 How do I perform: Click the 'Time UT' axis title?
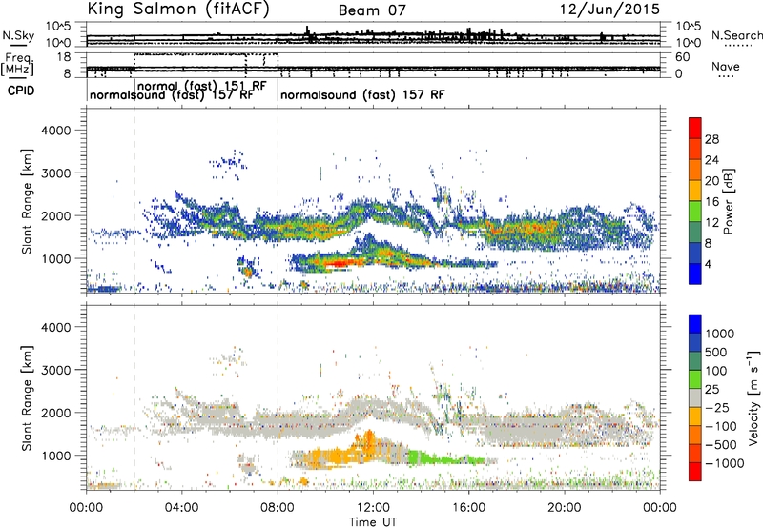click(373, 522)
